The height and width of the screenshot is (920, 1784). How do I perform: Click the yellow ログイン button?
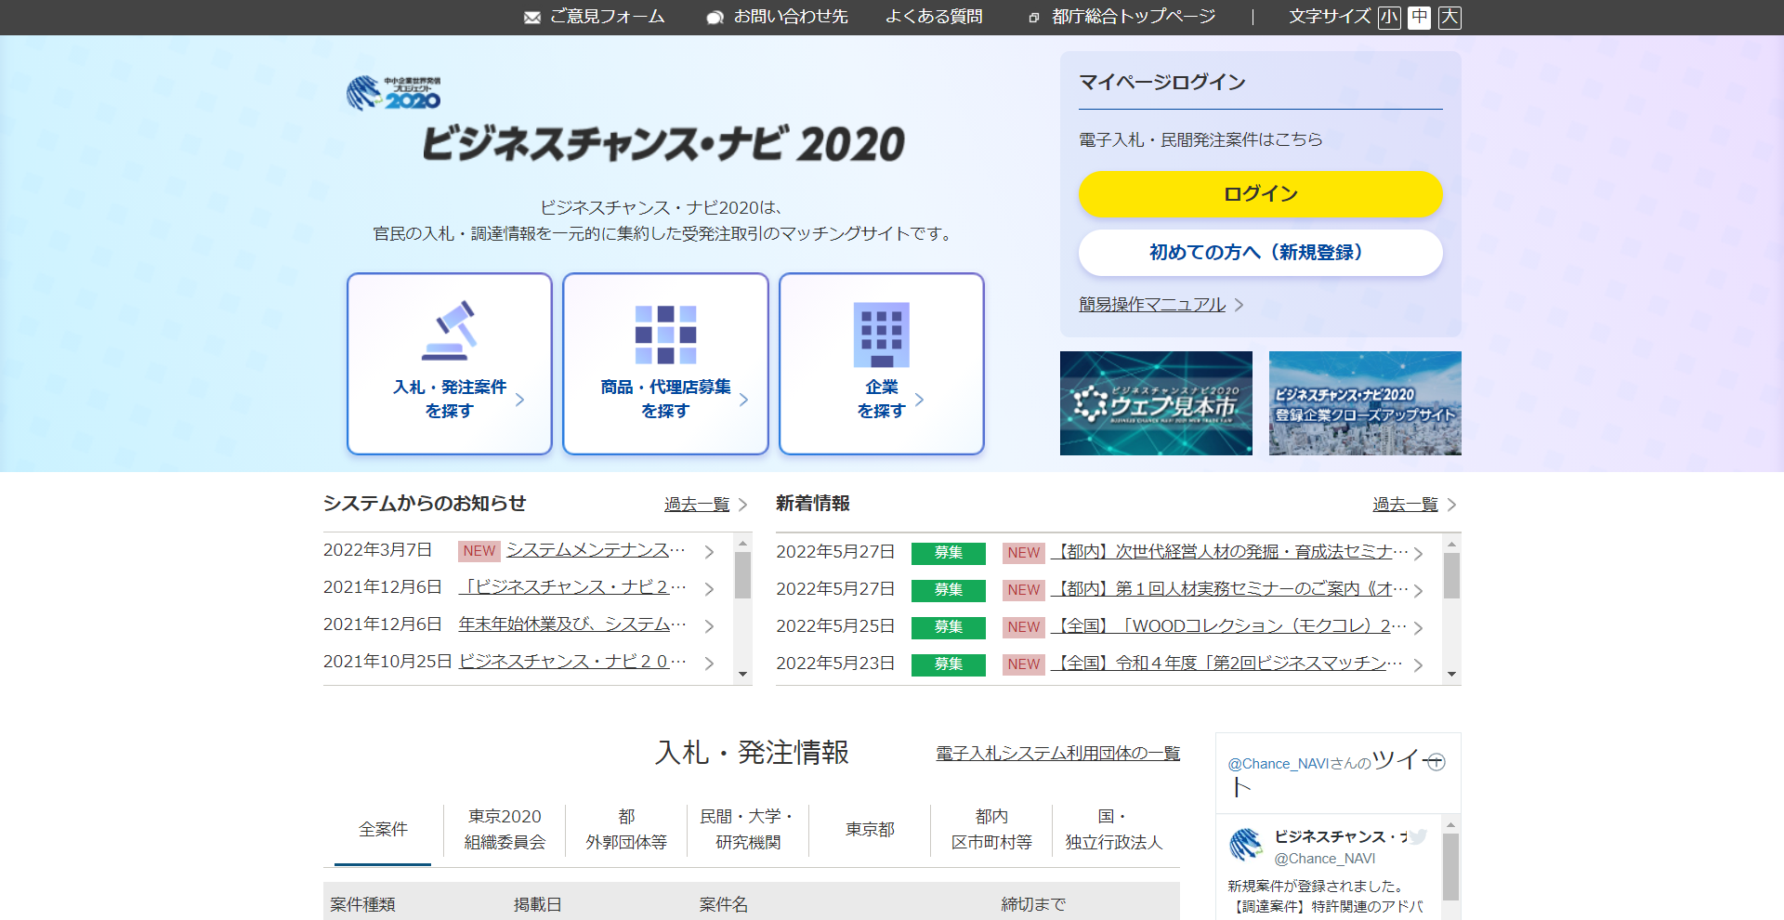pos(1260,194)
